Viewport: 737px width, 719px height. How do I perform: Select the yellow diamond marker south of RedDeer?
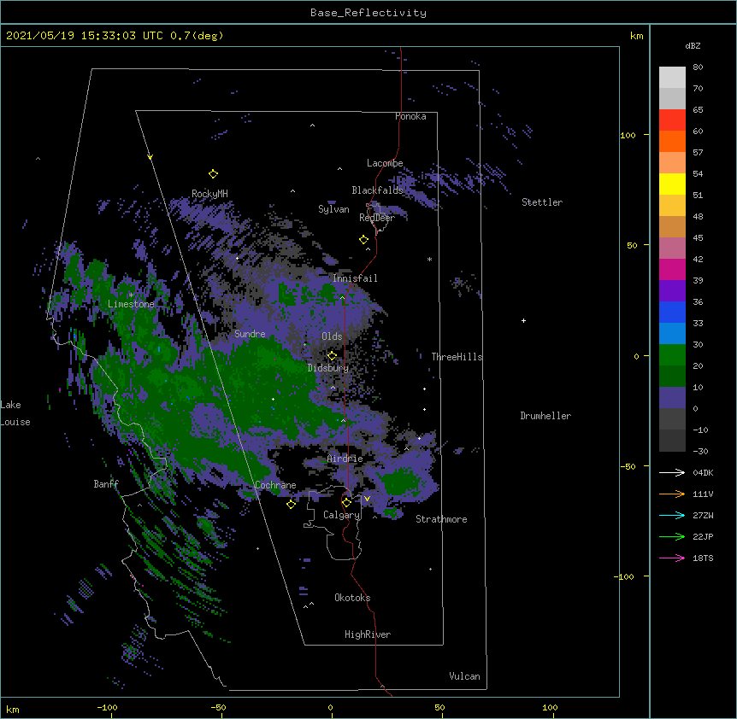point(363,240)
